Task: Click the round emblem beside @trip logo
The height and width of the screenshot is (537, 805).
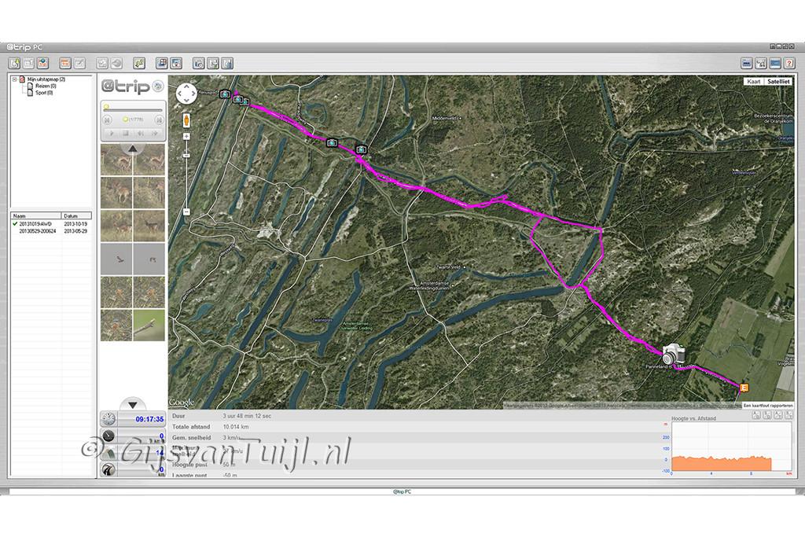Action: click(158, 86)
